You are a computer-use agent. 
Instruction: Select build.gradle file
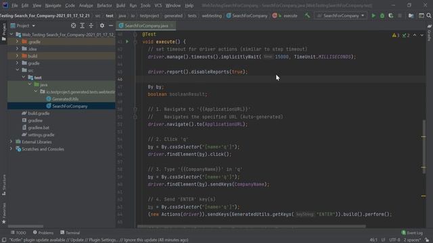coord(39,113)
